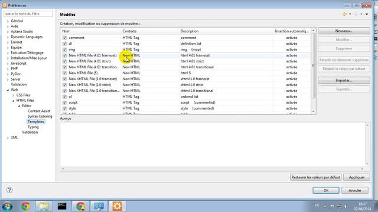
Task: Select the Templates tree item
Action: click(36, 122)
